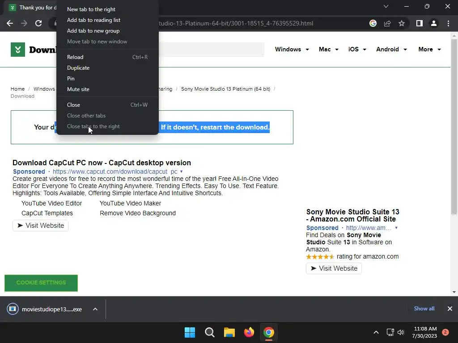Click Amazon ad Visit Website button

pyautogui.click(x=334, y=268)
